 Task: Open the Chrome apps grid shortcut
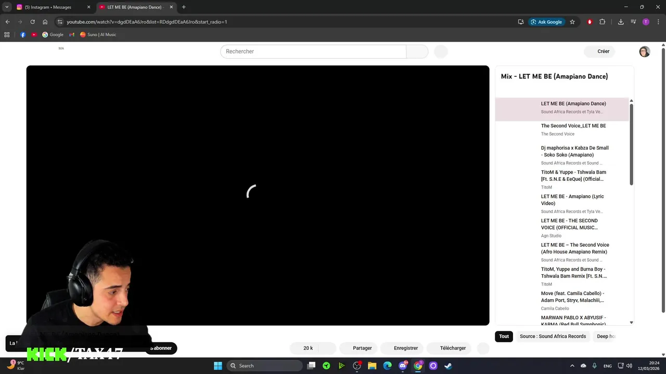(x=7, y=35)
